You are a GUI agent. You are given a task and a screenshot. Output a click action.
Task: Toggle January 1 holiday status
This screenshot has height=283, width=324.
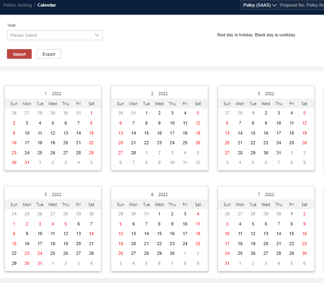click(91, 113)
